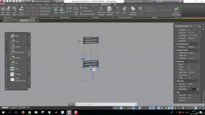This screenshot has width=205, height=115.
Task: Open File Explorer from Windows taskbar
Action: coord(36,112)
